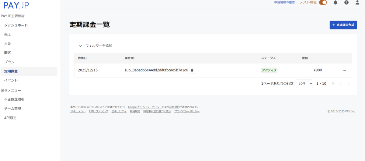Open the 10件 rows-per-page dropdown

(304, 83)
